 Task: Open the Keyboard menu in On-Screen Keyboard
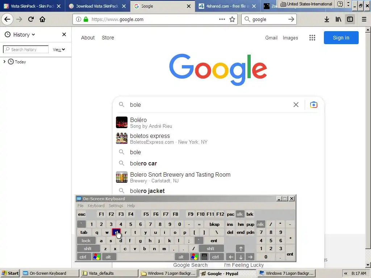[96, 206]
